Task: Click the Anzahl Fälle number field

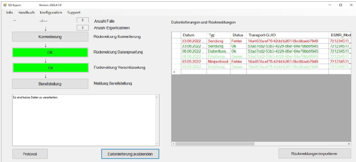Action: (x=82, y=21)
